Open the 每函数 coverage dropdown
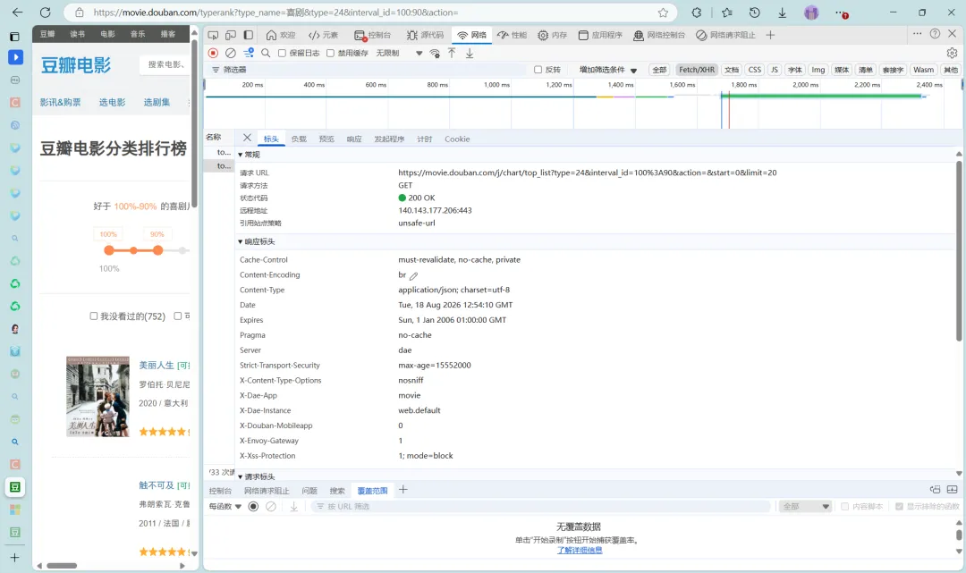This screenshot has height=573, width=966. click(x=225, y=507)
